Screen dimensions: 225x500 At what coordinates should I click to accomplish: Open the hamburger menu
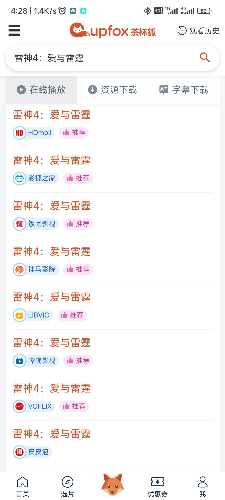(x=14, y=31)
